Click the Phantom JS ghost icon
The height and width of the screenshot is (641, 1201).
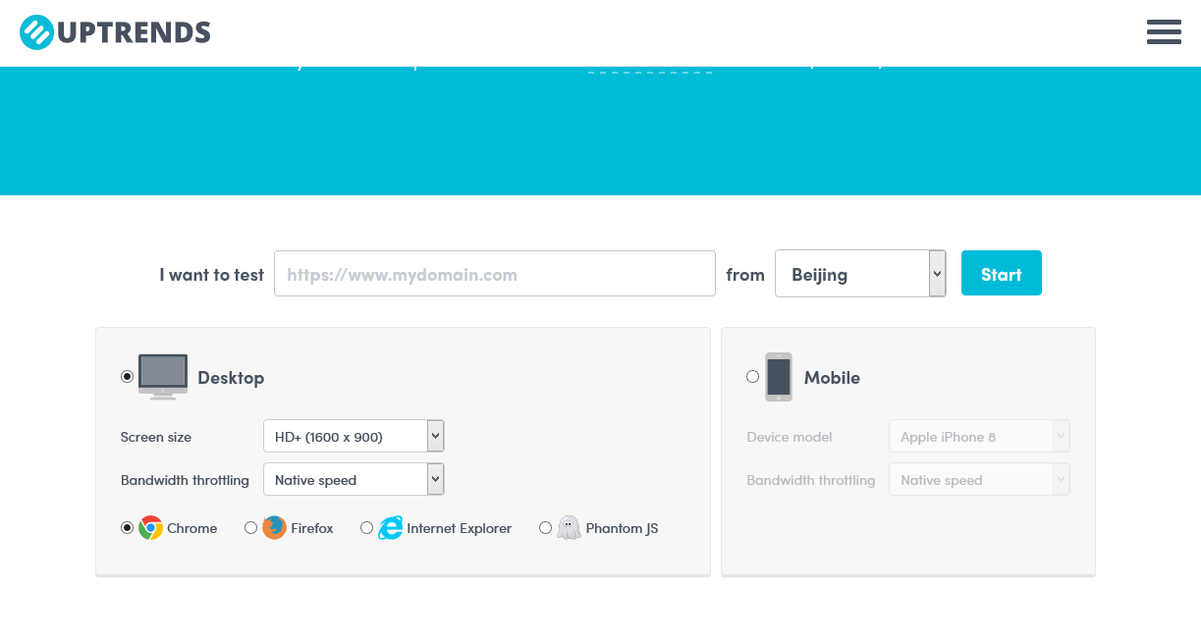(x=570, y=527)
